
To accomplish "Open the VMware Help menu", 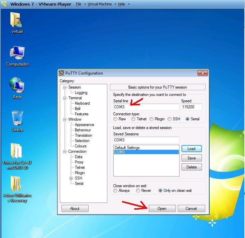I will (122, 4).
